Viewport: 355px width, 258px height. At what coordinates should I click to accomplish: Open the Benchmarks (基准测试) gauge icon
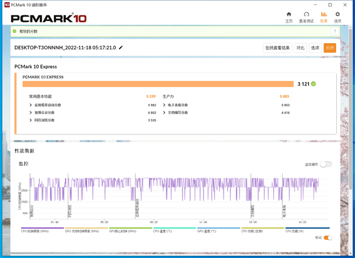pyautogui.click(x=306, y=17)
